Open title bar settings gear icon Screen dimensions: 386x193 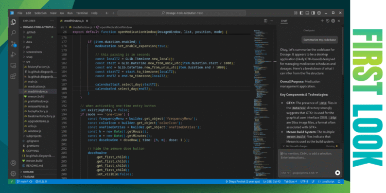(x=319, y=13)
